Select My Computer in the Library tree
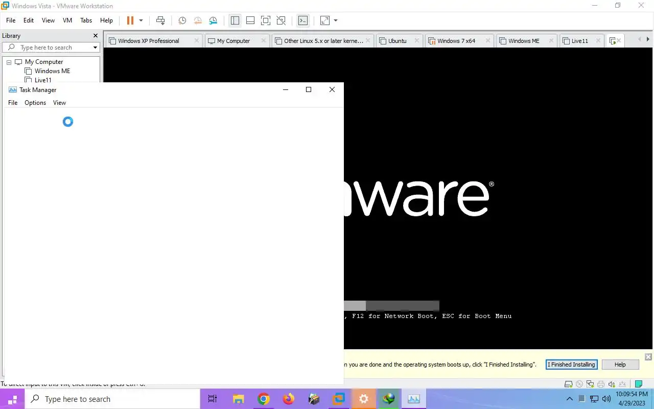 (44, 62)
